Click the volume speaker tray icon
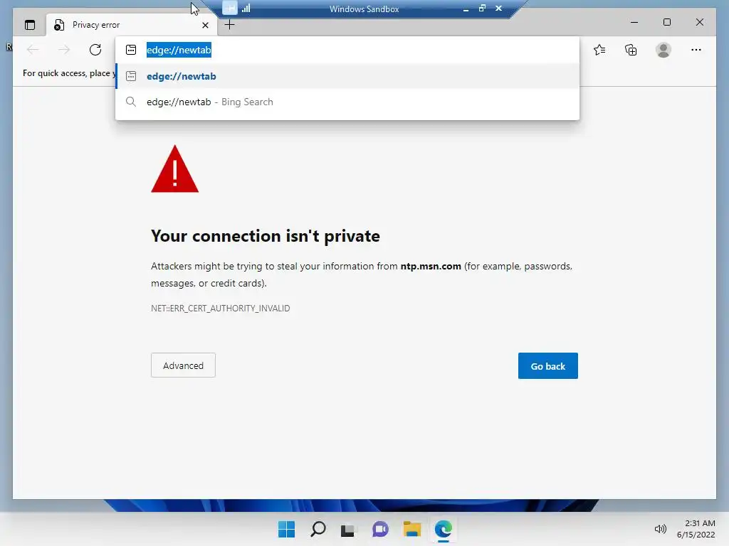Screen dimensions: 729x546 (x=660, y=529)
